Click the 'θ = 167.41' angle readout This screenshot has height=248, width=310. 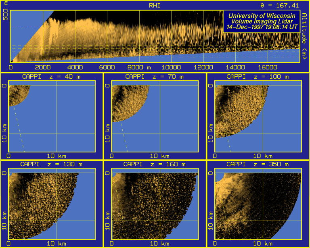[280, 6]
